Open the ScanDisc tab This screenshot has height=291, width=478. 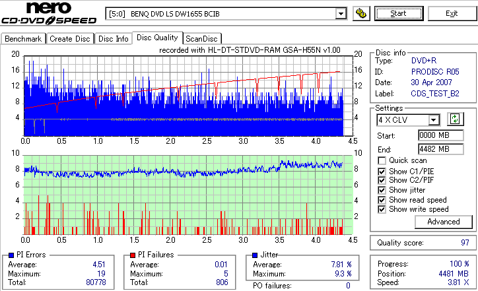[x=201, y=39]
